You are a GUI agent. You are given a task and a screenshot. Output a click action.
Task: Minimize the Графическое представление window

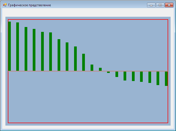[151, 5]
